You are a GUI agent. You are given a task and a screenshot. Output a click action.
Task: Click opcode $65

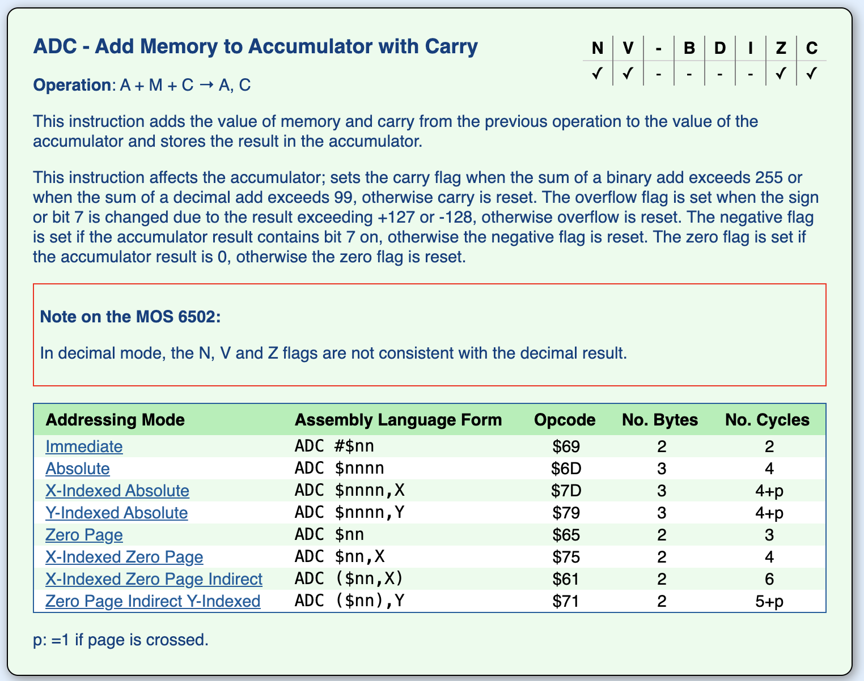pyautogui.click(x=566, y=535)
